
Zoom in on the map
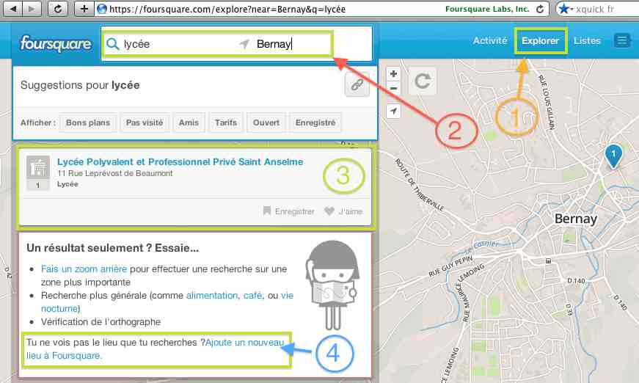click(393, 74)
